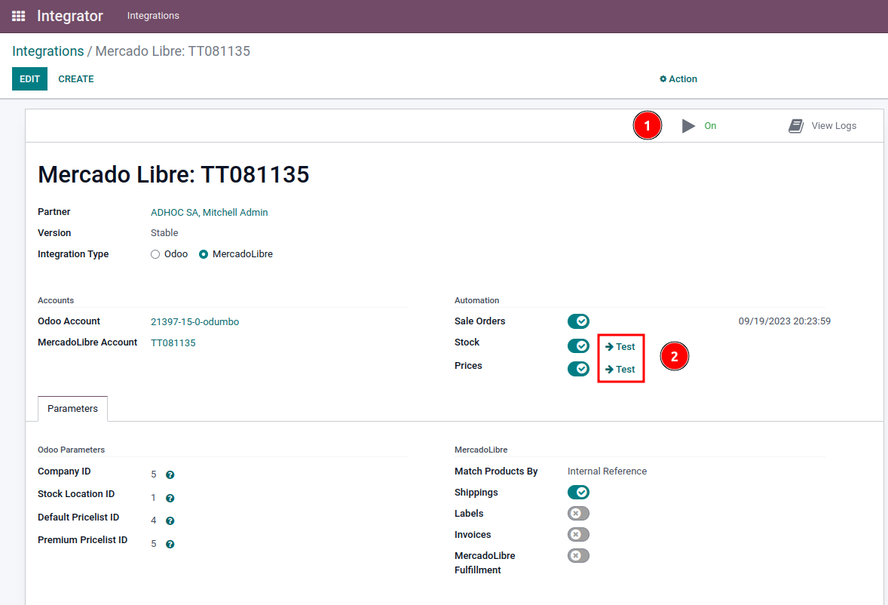Enable the MercadoLibre Fulfillment switch
888x605 pixels.
[578, 556]
